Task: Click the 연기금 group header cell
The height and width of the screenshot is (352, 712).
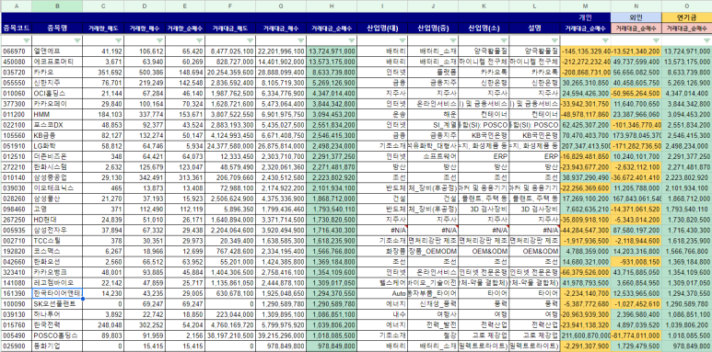Action: (x=686, y=17)
